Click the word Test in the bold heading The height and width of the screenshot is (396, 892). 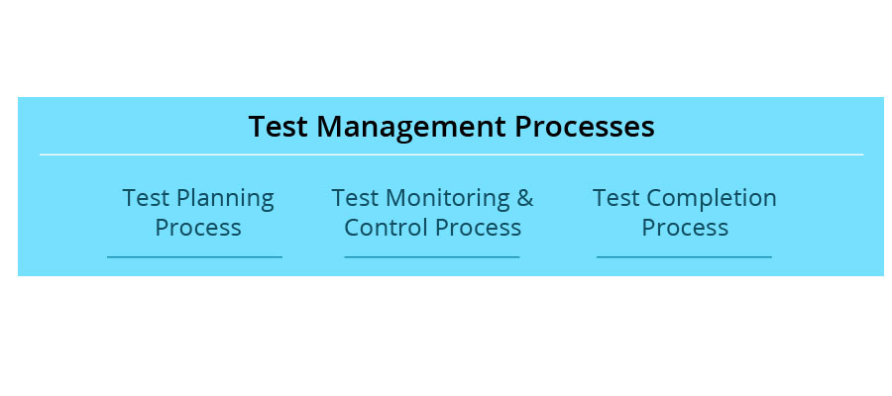pos(279,126)
